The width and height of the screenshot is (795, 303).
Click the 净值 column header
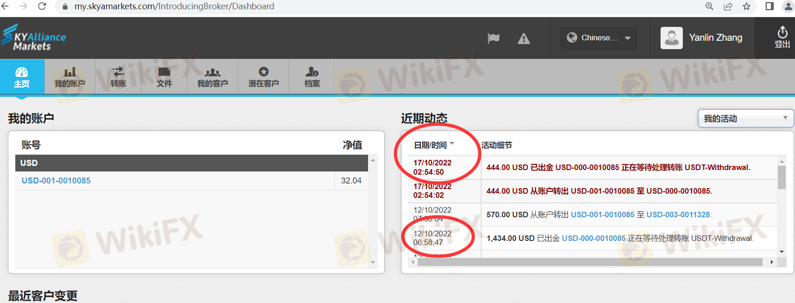click(352, 145)
